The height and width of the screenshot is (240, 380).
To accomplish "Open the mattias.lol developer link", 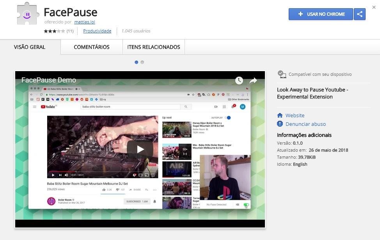I will pyautogui.click(x=85, y=22).
